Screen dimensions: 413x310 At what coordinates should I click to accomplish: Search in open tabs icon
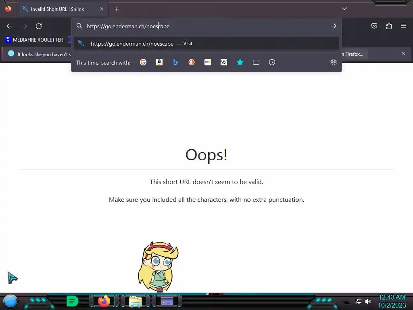[x=256, y=62]
